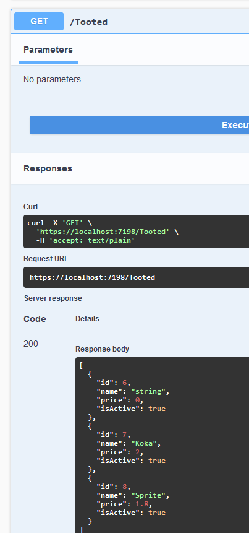The image size is (249, 533).
Task: Click the "id": 7 line
Action: pos(113,435)
